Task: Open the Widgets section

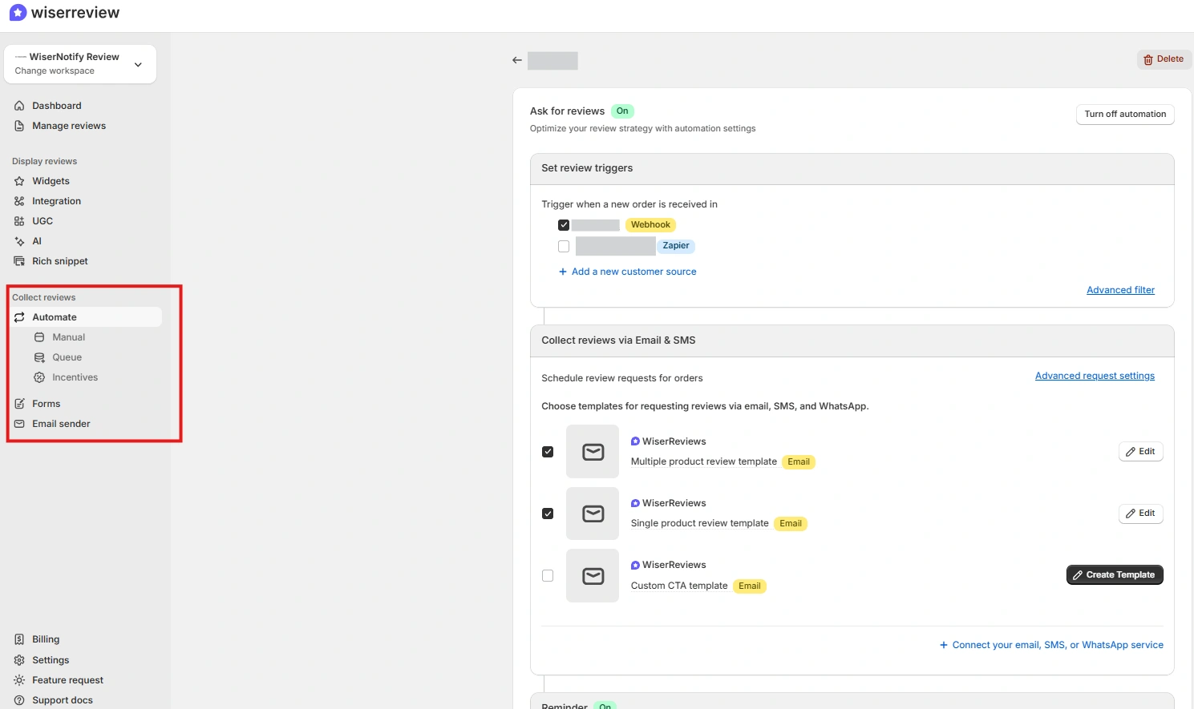Action: coord(50,180)
